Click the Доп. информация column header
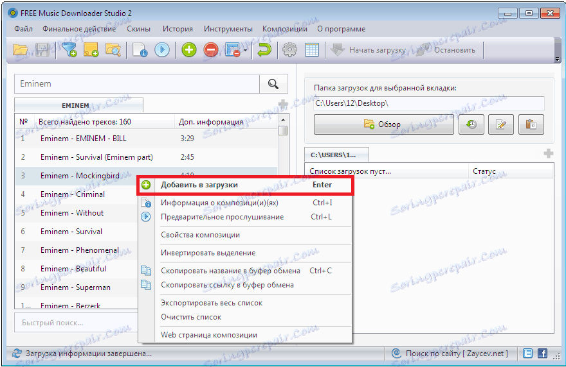566x367 pixels. pyautogui.click(x=226, y=122)
